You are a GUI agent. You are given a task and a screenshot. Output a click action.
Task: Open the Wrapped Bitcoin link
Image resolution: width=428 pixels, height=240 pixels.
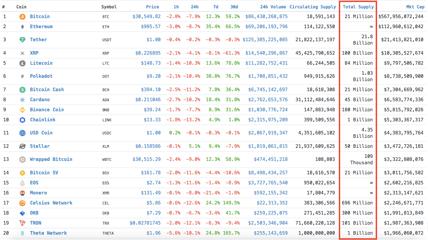(51, 159)
